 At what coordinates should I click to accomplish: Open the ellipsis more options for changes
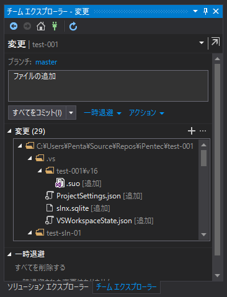click(x=203, y=131)
